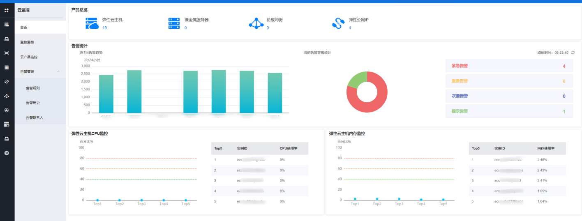
Task: Click the Load Balancer (负载均衡) icon
Action: pyautogui.click(x=256, y=23)
